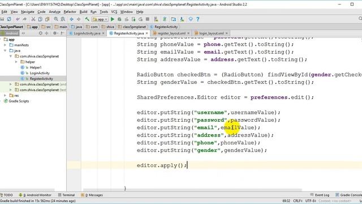Open the Android Monitor tool window

(x=35, y=195)
